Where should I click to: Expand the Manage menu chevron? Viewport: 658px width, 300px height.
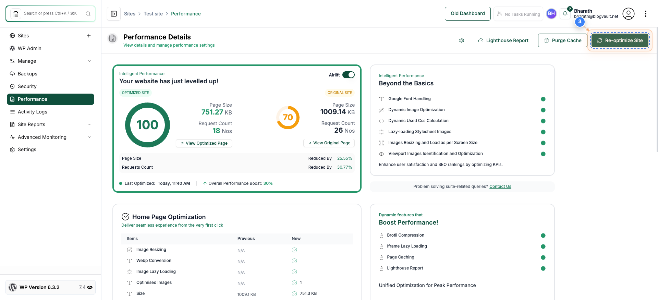click(x=89, y=61)
